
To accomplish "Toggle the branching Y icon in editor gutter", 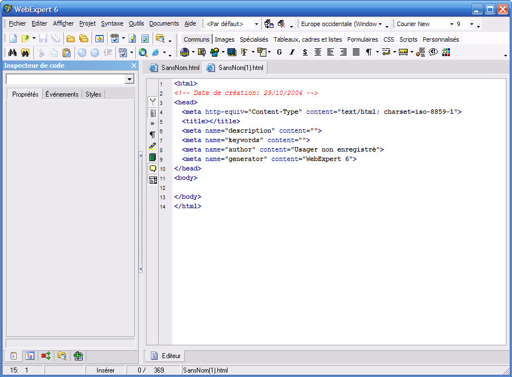I will click(153, 102).
